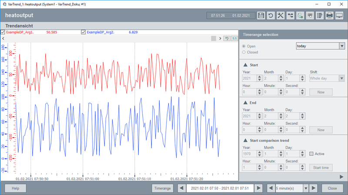Screen dimensions: 348x195
Task: Collapse the Start section triangle
Action: (x=245, y=65)
